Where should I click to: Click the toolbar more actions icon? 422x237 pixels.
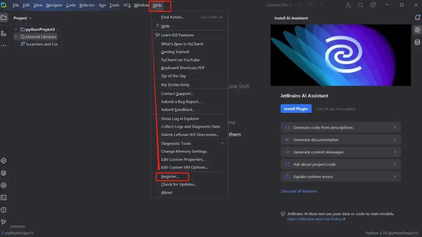(x=321, y=5)
